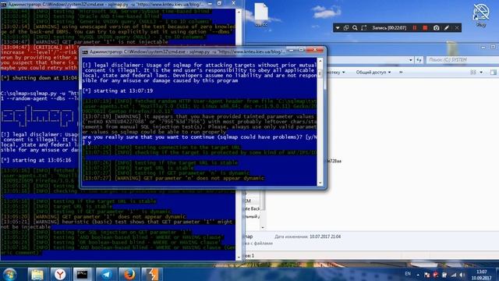Screen dimensions: 499x281
Task: Open the recorder toolbar dropdown arrow
Action: (x=338, y=28)
